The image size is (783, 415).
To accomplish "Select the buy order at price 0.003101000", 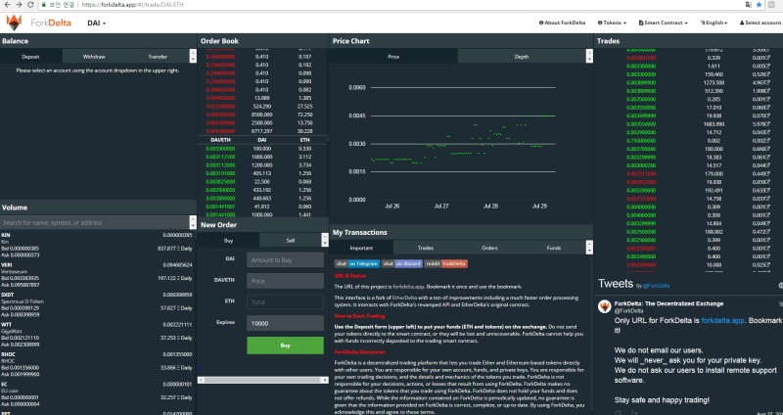I will (263, 173).
